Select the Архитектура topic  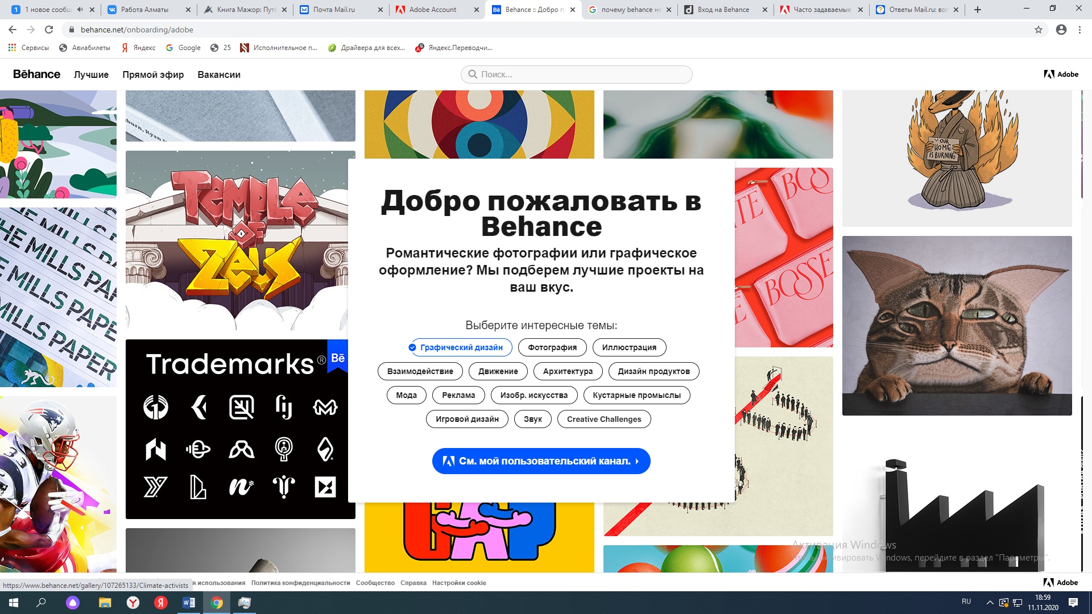568,371
